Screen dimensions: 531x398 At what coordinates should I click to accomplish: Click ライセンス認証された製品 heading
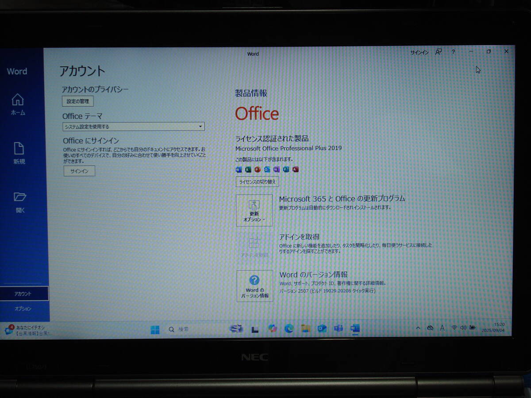click(272, 138)
